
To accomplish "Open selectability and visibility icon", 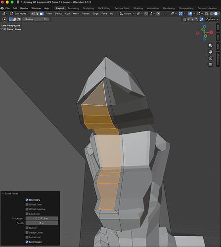I will click(173, 14).
